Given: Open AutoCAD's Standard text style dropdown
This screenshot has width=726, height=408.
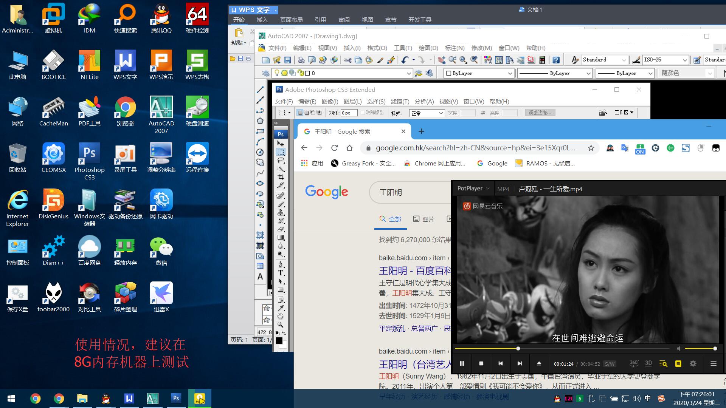Looking at the screenshot, I should (604, 60).
